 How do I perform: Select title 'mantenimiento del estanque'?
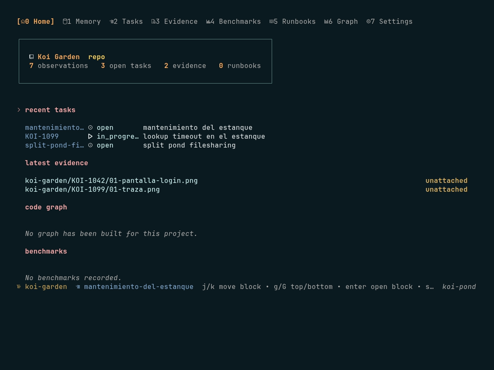click(x=198, y=127)
